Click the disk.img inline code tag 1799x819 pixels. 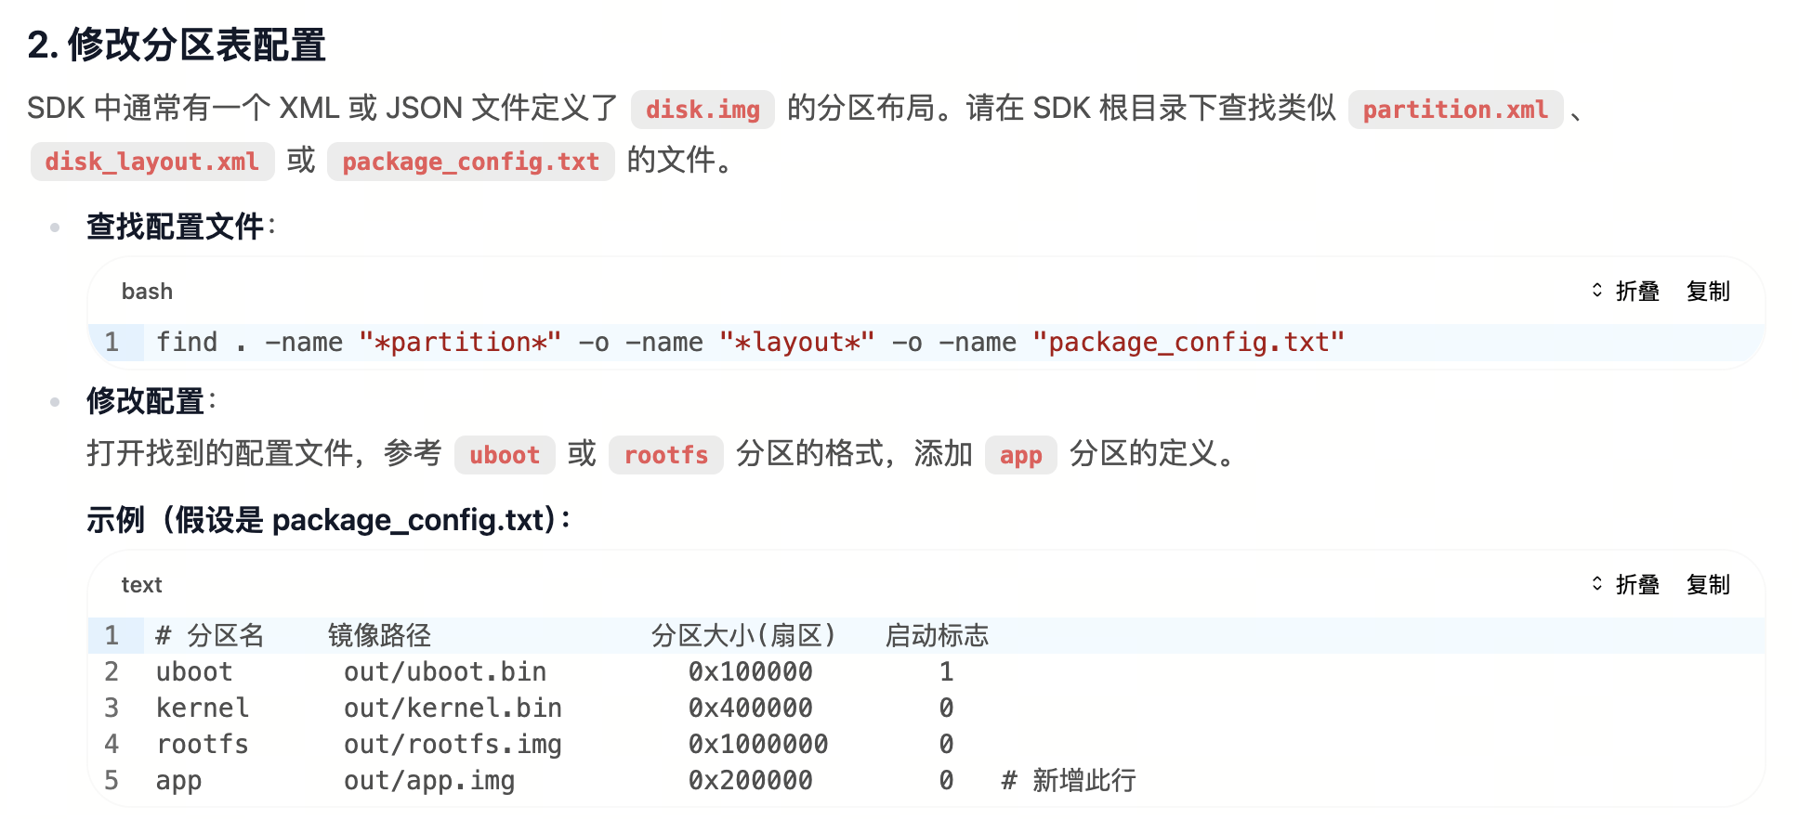coord(703,110)
